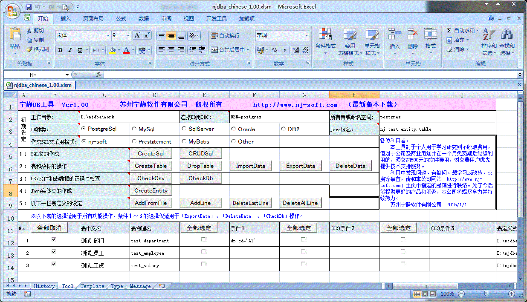Align text right in the cell
The height and width of the screenshot is (302, 527).
[x=181, y=50]
